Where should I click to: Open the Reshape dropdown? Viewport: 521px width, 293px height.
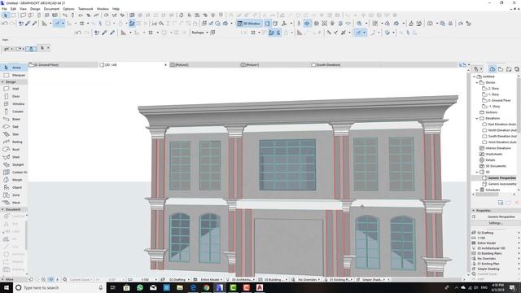click(x=199, y=33)
